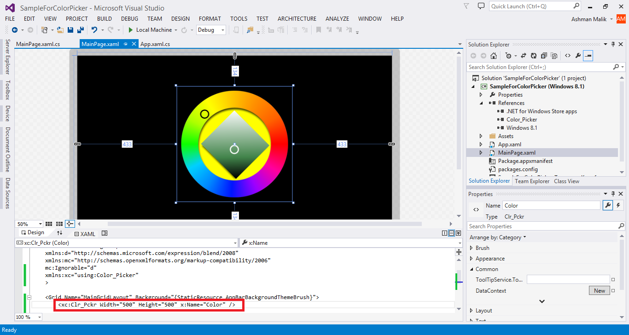The height and width of the screenshot is (335, 629).
Task: Collapse All items in Solution Explorer
Action: pos(543,55)
